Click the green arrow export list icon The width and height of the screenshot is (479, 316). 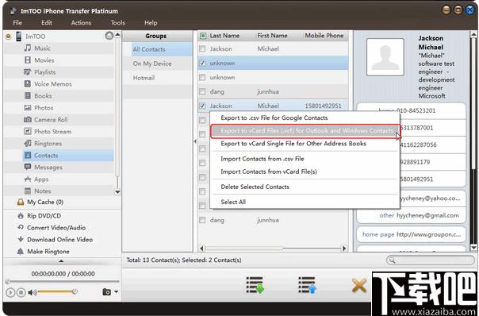255,285
